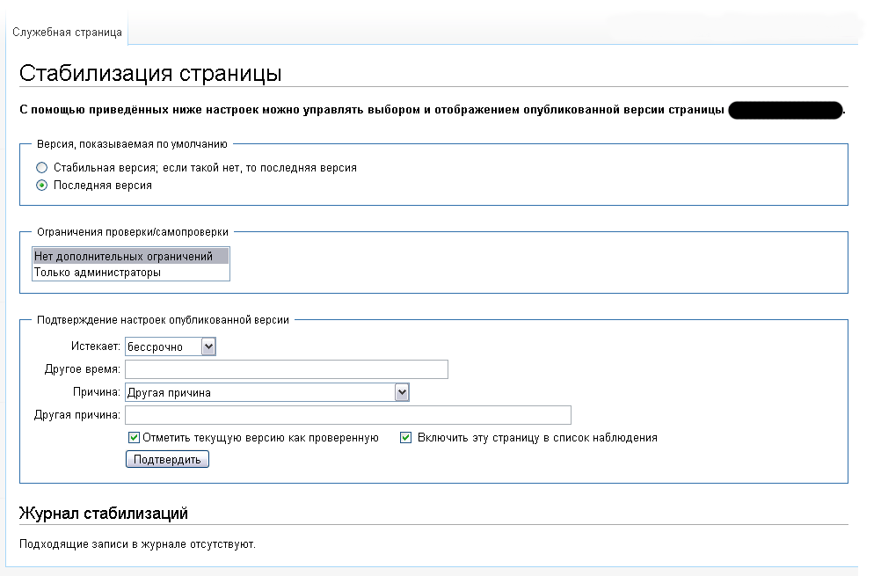
Task: Toggle Отметить текущую версию как проверенную checkbox
Action: tap(134, 437)
